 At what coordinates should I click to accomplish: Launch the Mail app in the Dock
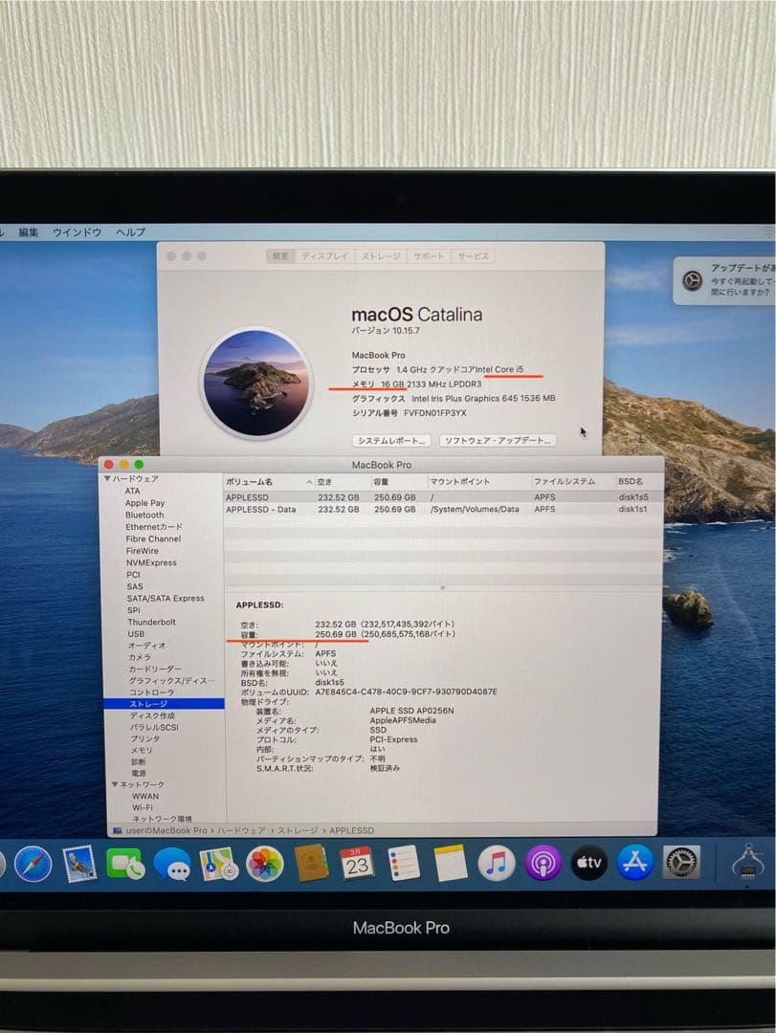click(79, 864)
